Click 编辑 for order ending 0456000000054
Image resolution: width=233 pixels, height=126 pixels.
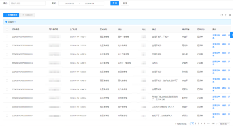224,79
